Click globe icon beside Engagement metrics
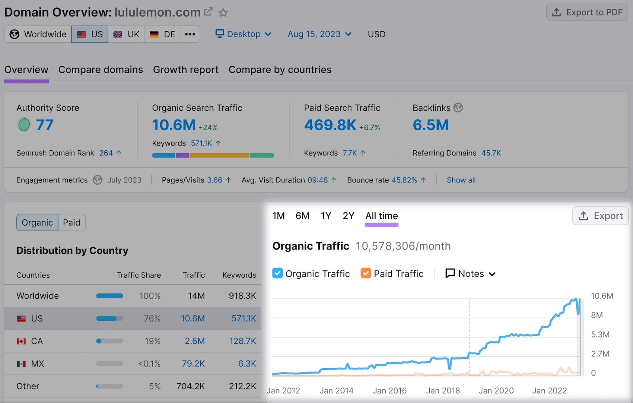The width and height of the screenshot is (633, 403). coord(98,180)
